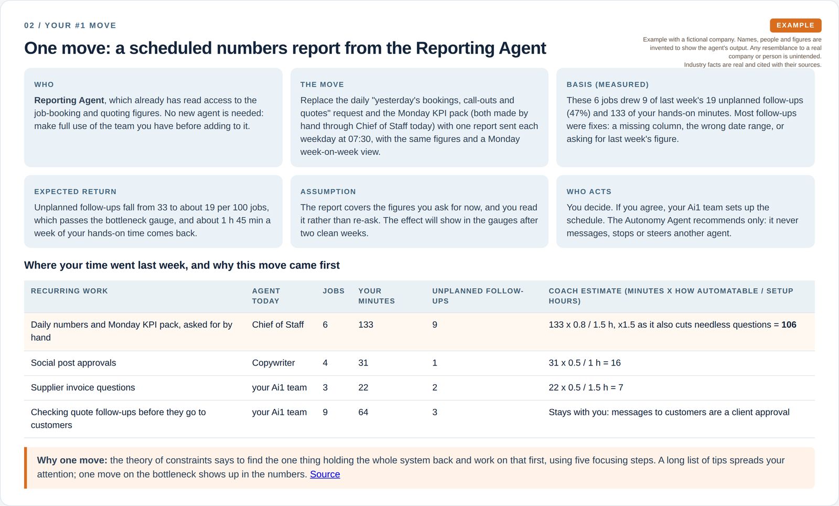Screen dimensions: 839x506
Task: Select the WHO card
Action: point(153,117)
